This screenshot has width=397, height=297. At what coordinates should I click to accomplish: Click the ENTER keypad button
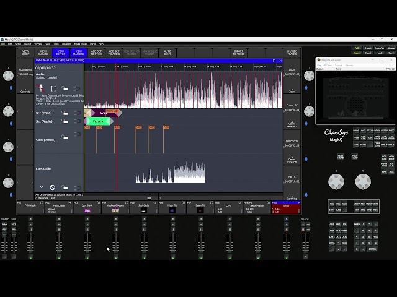372,249
